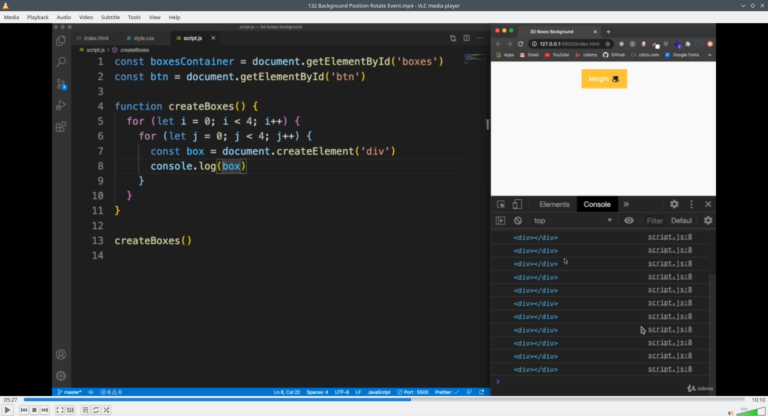Clear the console with the clear icon
768x416 pixels.
point(518,221)
